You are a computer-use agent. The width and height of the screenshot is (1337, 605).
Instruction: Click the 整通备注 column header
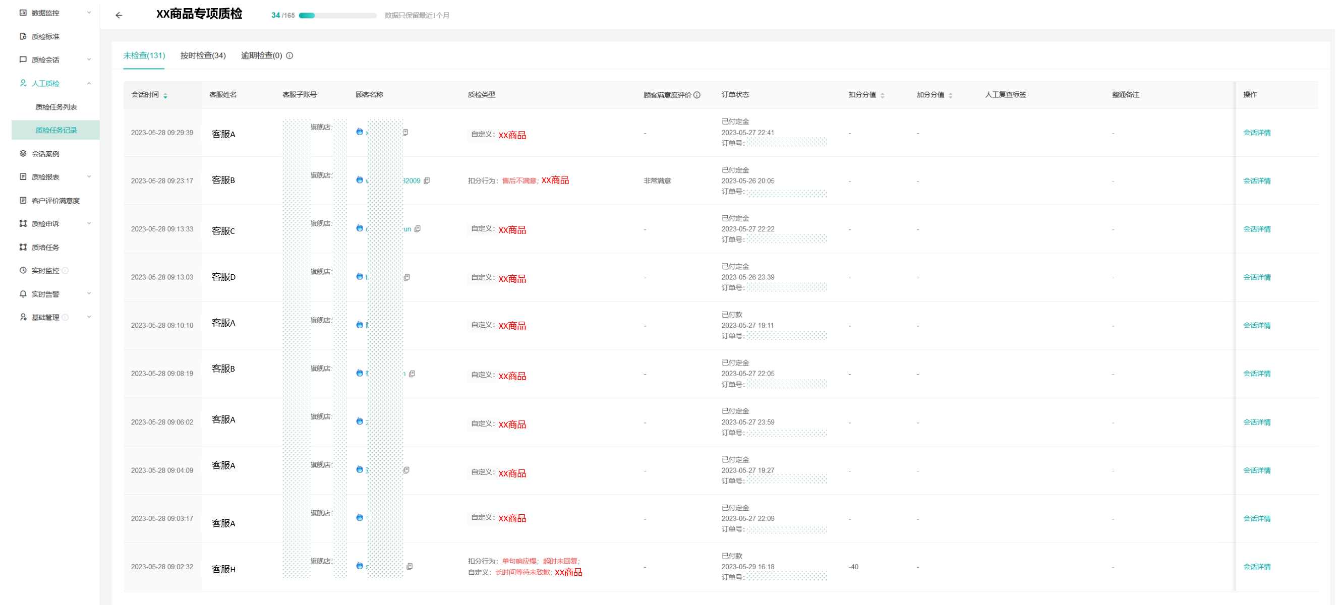1125,95
